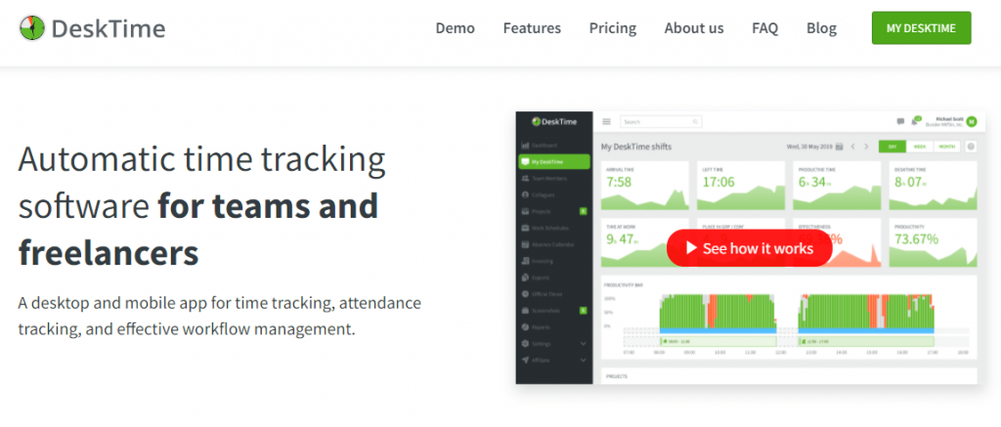Play the See how it works video
This screenshot has height=427, width=1001.
[x=750, y=248]
